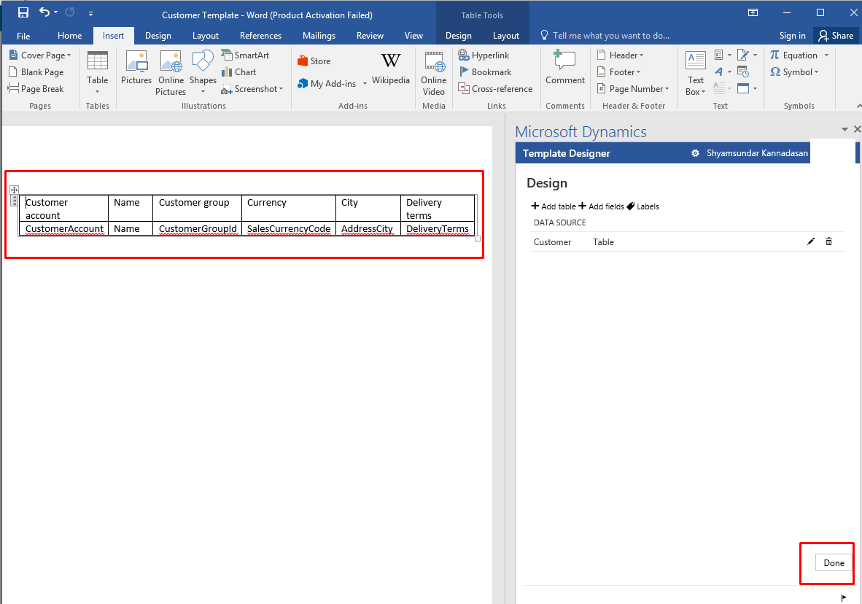
Task: Open the Quick Parts menu
Action: point(723,55)
